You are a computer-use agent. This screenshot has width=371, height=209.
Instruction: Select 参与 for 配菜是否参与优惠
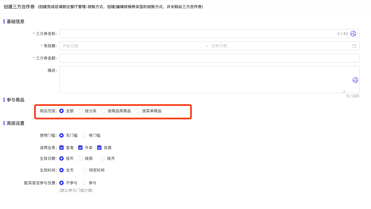(x=84, y=183)
